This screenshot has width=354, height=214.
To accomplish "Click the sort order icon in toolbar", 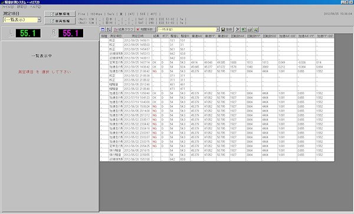I will 109,29.
